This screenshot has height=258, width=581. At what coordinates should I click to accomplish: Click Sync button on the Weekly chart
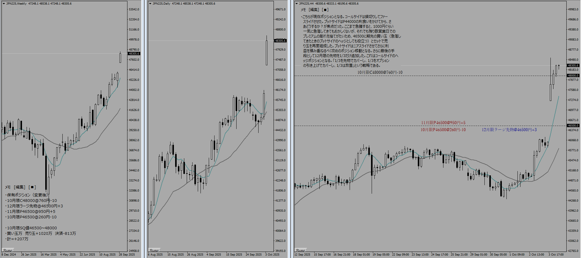tap(8, 251)
